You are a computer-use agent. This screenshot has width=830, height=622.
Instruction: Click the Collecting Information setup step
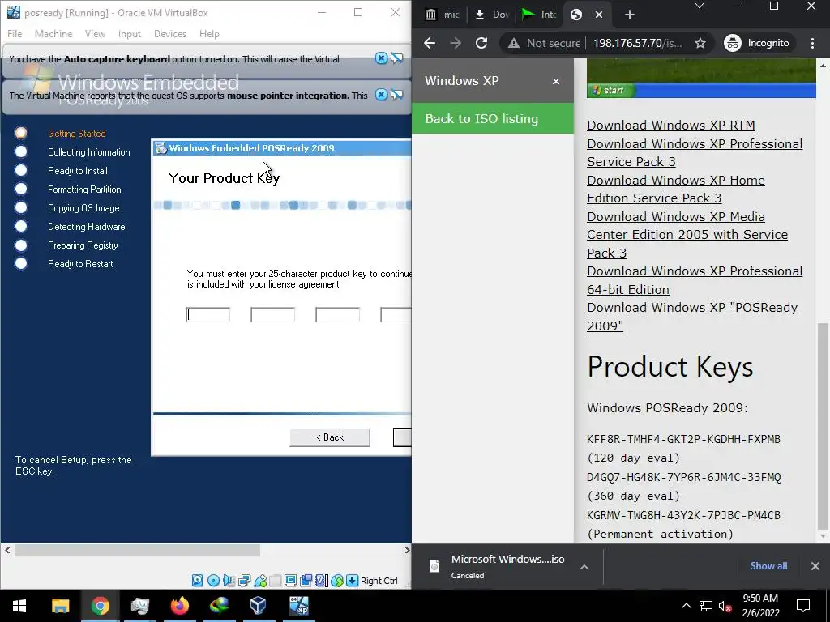coord(89,152)
